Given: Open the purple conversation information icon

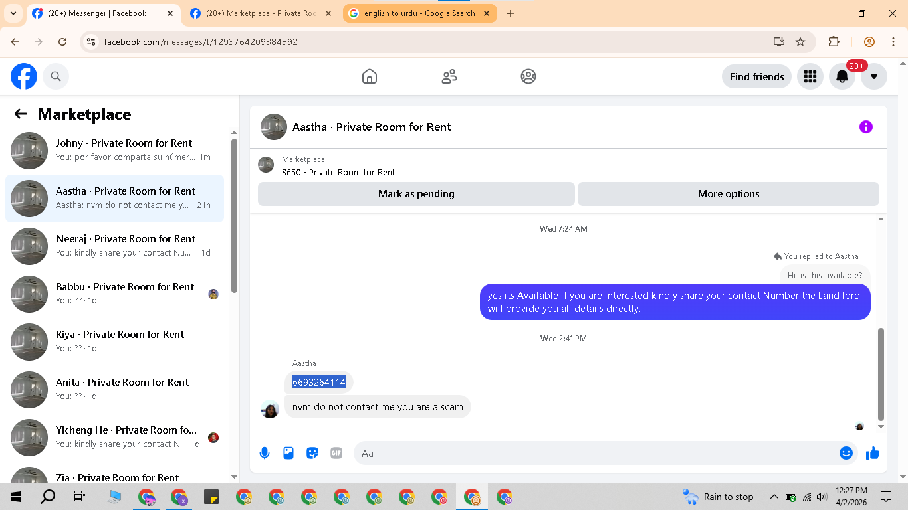Looking at the screenshot, I should (x=865, y=127).
